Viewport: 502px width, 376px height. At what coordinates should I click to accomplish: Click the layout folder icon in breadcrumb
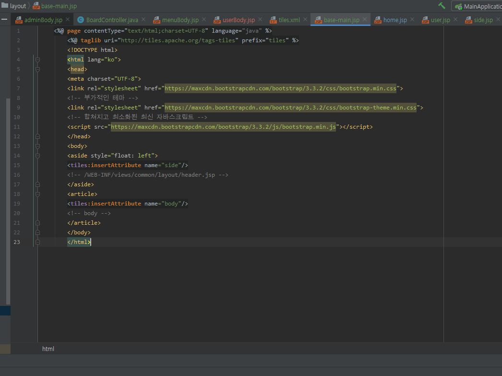pyautogui.click(x=4, y=5)
